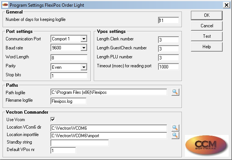
Task: Click the 'Use Vcom' label text
Action: [16, 120]
